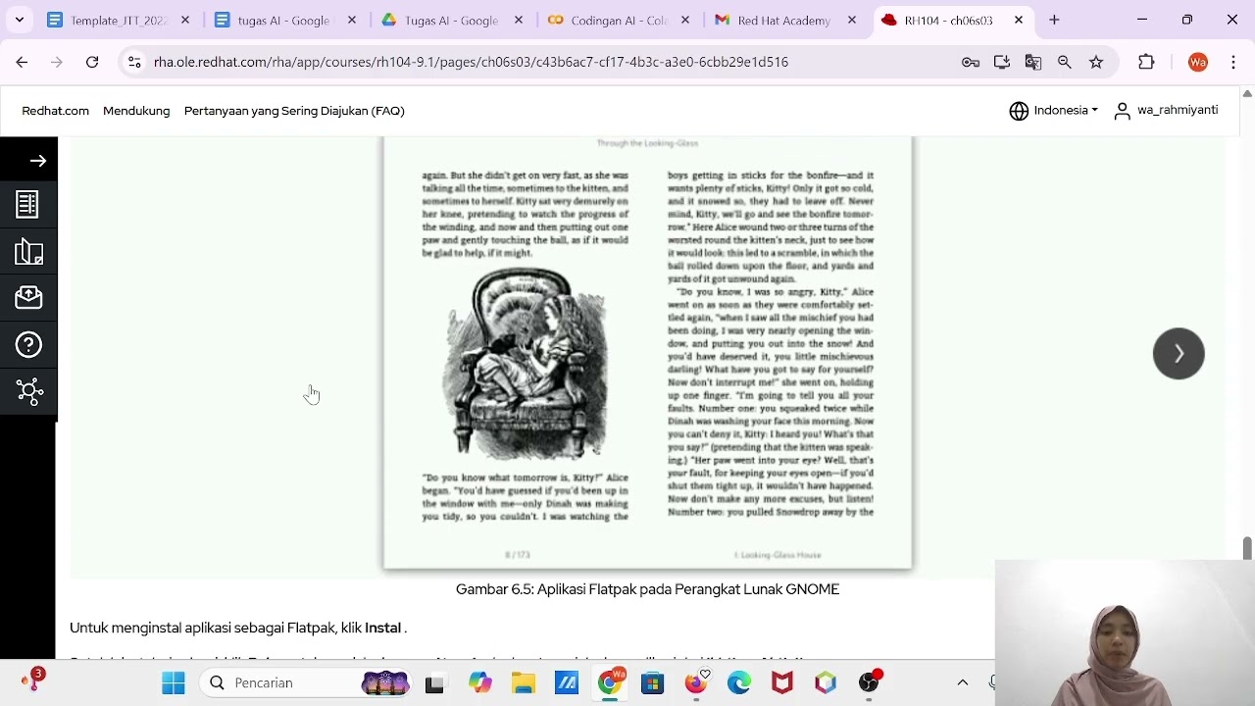Select the RH104 - ch06s03 tab

click(x=953, y=20)
